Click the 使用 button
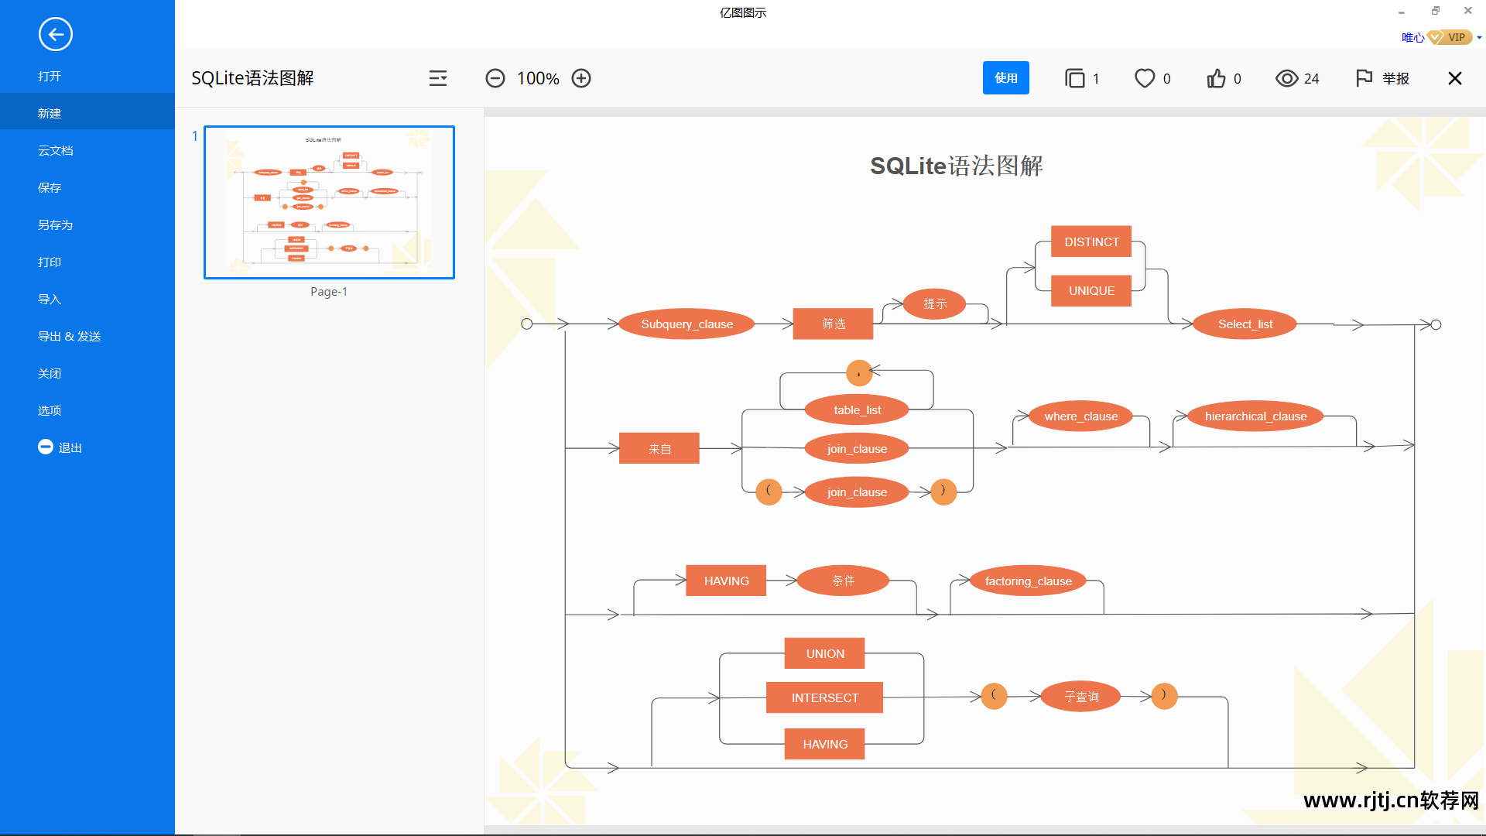This screenshot has height=836, width=1486. tap(1006, 78)
